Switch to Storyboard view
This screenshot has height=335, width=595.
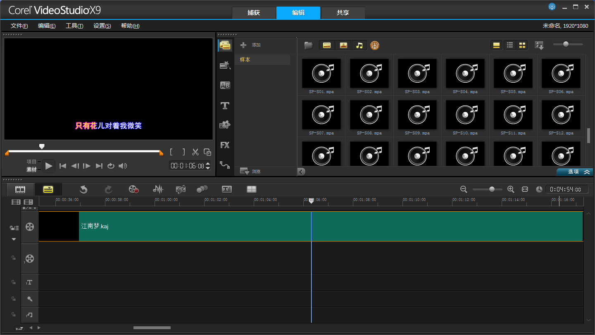click(20, 189)
